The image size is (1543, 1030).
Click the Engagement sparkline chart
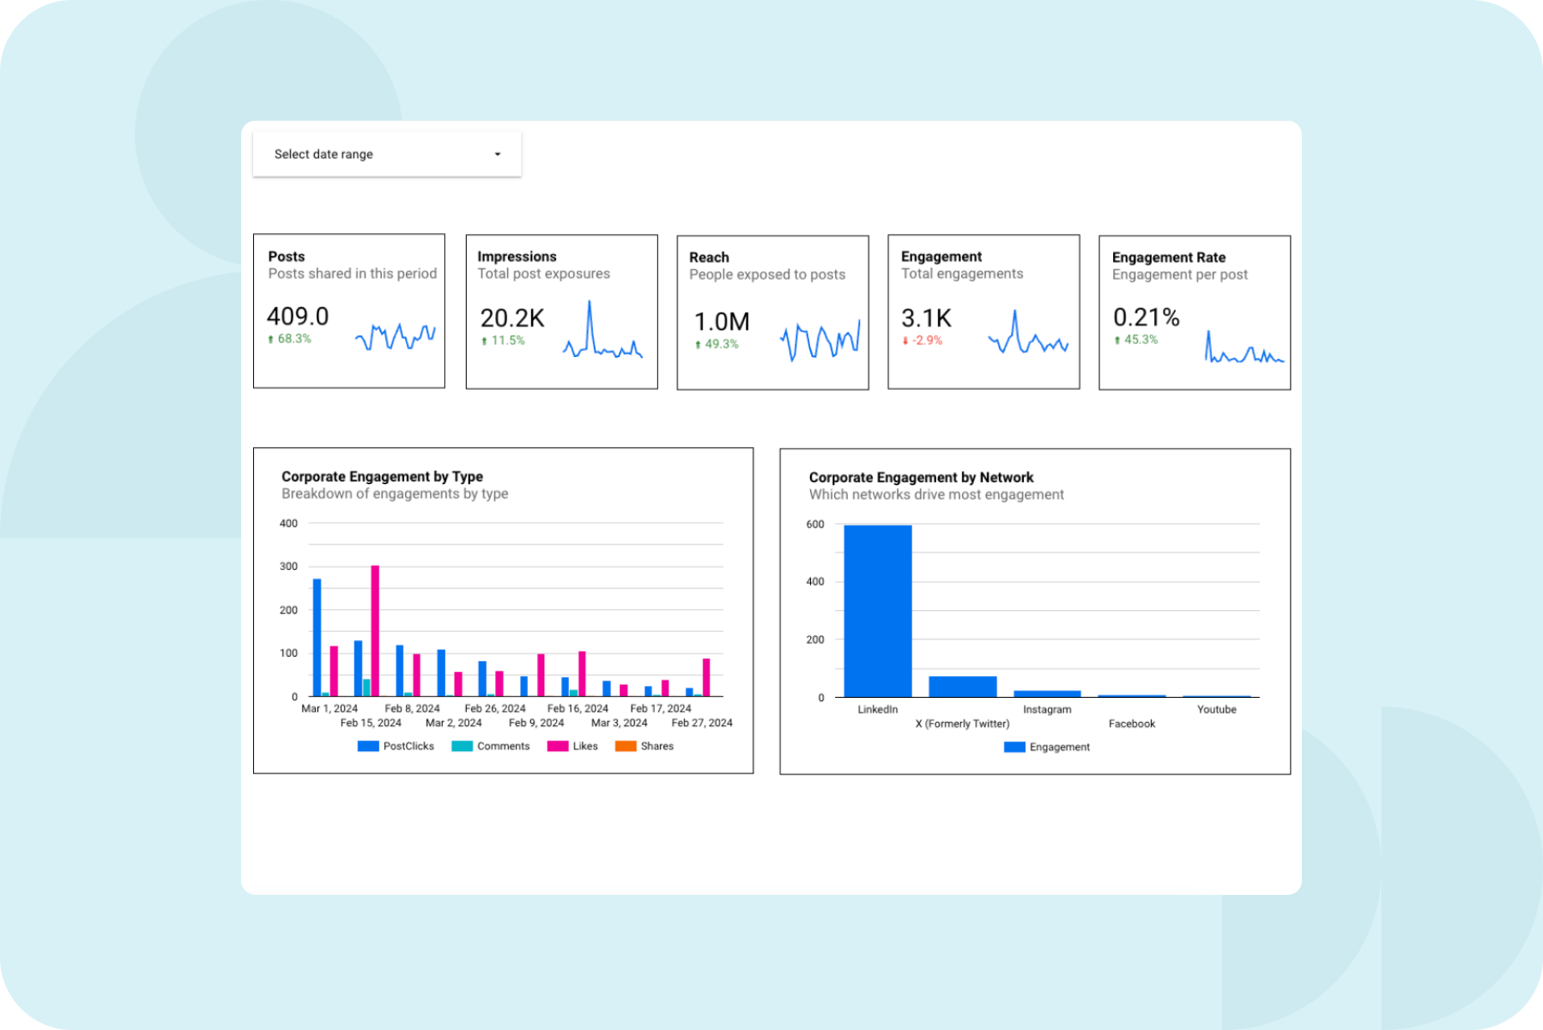tap(1027, 336)
